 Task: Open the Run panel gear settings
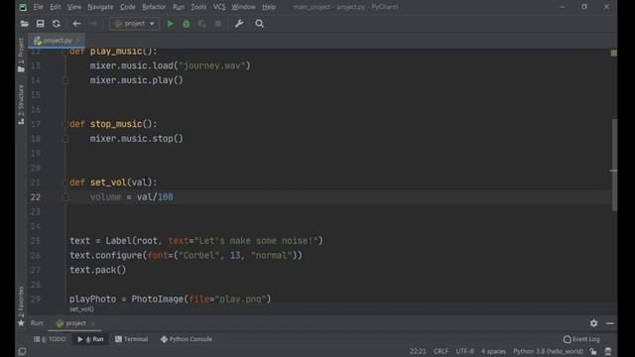[593, 323]
